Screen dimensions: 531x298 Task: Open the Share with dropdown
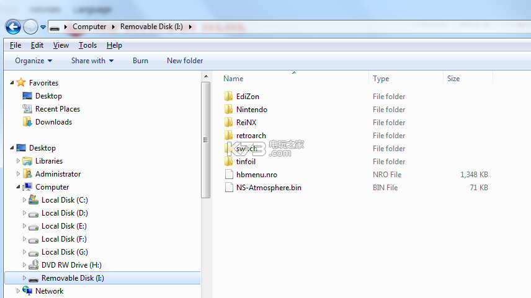tap(92, 61)
